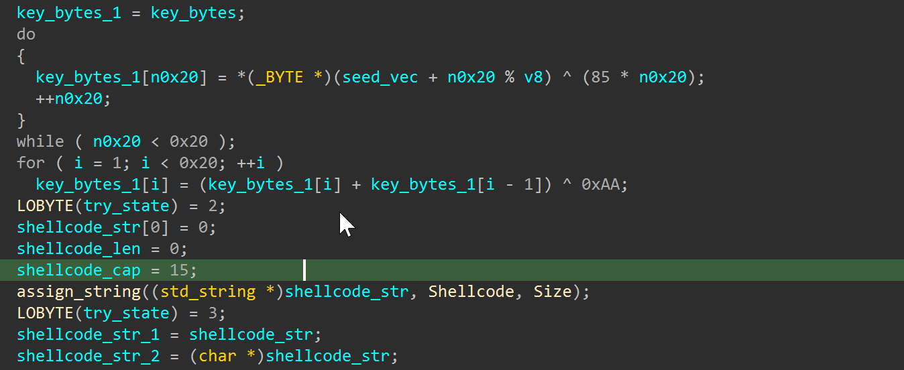Click the constant 85 in the multiplication
The image size is (904, 370).
pos(600,77)
